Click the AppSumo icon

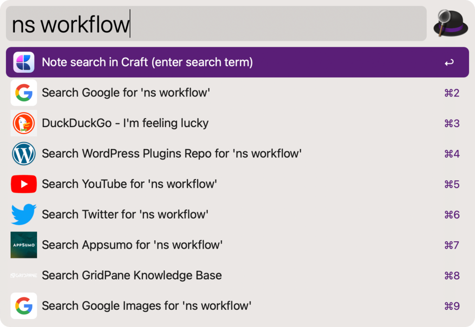pyautogui.click(x=24, y=245)
